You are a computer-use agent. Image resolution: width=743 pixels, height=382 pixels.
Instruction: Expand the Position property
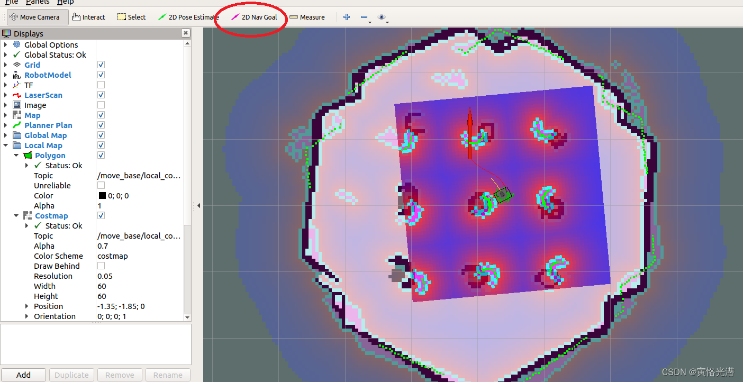27,306
